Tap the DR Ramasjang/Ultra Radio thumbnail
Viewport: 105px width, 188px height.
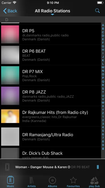pos(10,137)
